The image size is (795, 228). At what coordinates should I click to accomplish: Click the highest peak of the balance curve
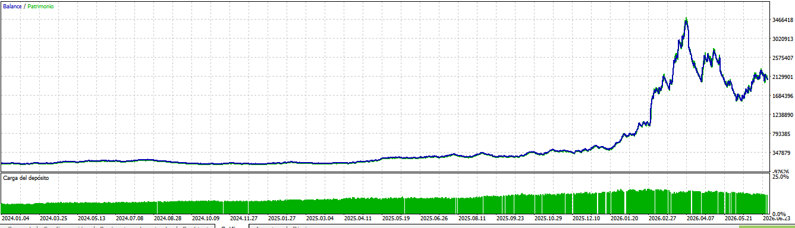686,19
